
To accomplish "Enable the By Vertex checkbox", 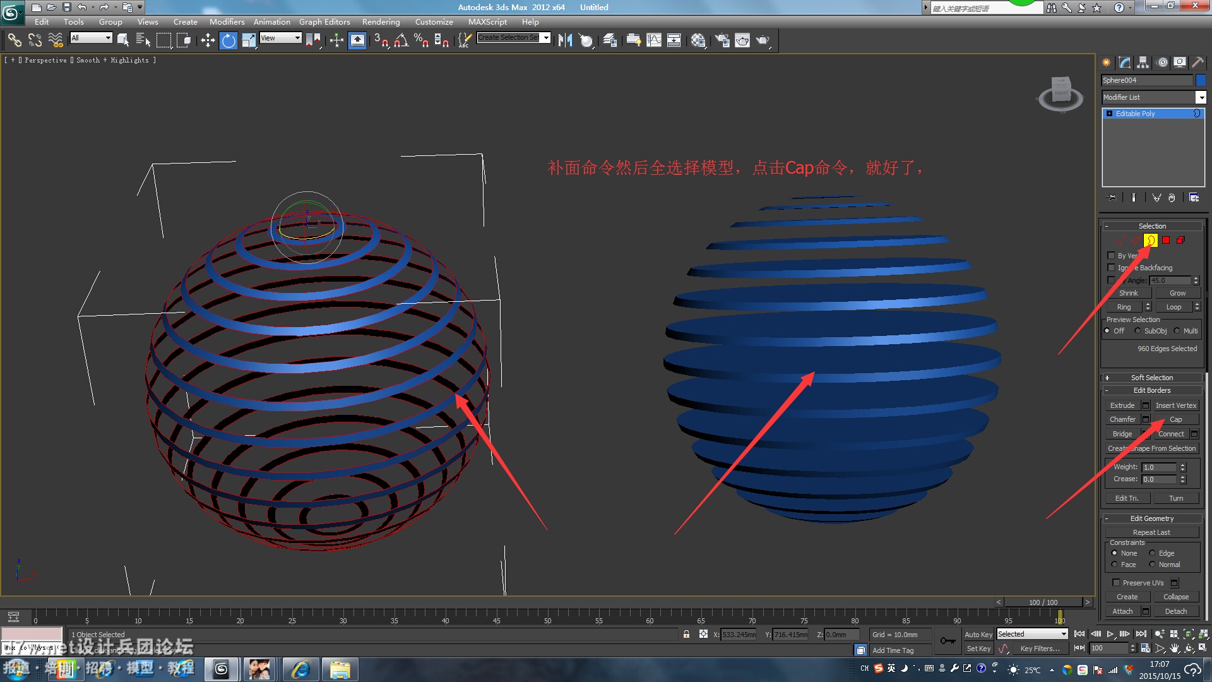I will (x=1112, y=255).
